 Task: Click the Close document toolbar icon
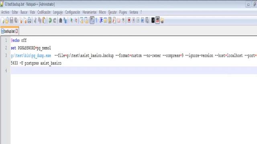(20, 20)
